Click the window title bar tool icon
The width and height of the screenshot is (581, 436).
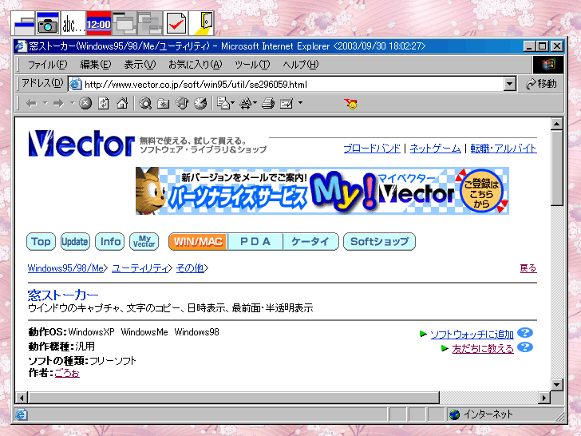23,23
